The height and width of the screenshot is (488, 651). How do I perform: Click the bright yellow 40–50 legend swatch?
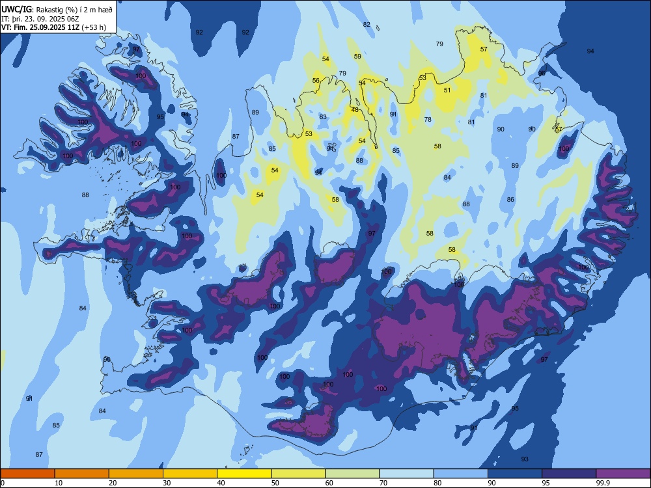tap(244, 474)
